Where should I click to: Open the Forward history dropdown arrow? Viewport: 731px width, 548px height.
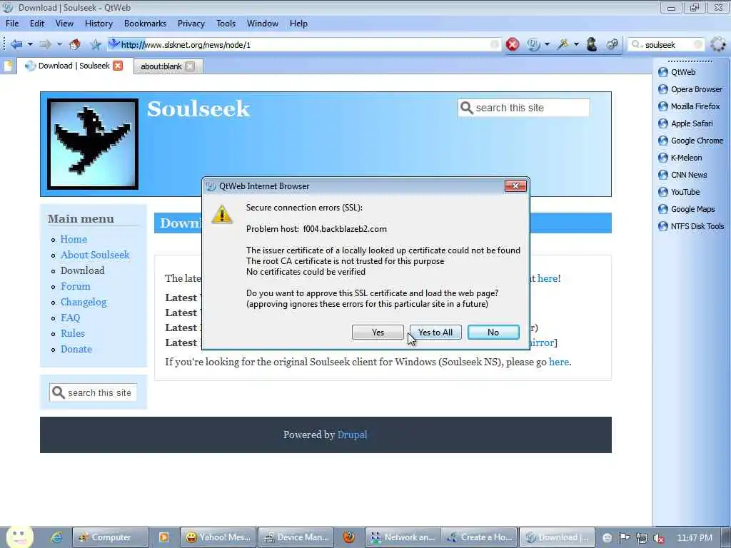click(59, 45)
